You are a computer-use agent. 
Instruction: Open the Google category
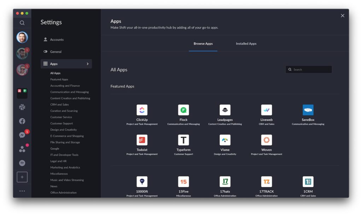click(55, 149)
